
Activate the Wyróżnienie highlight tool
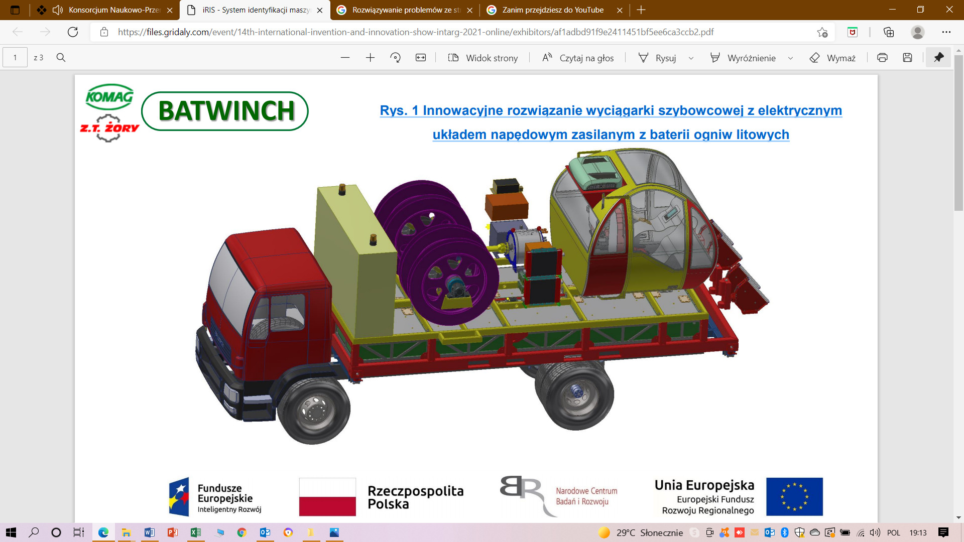click(743, 58)
